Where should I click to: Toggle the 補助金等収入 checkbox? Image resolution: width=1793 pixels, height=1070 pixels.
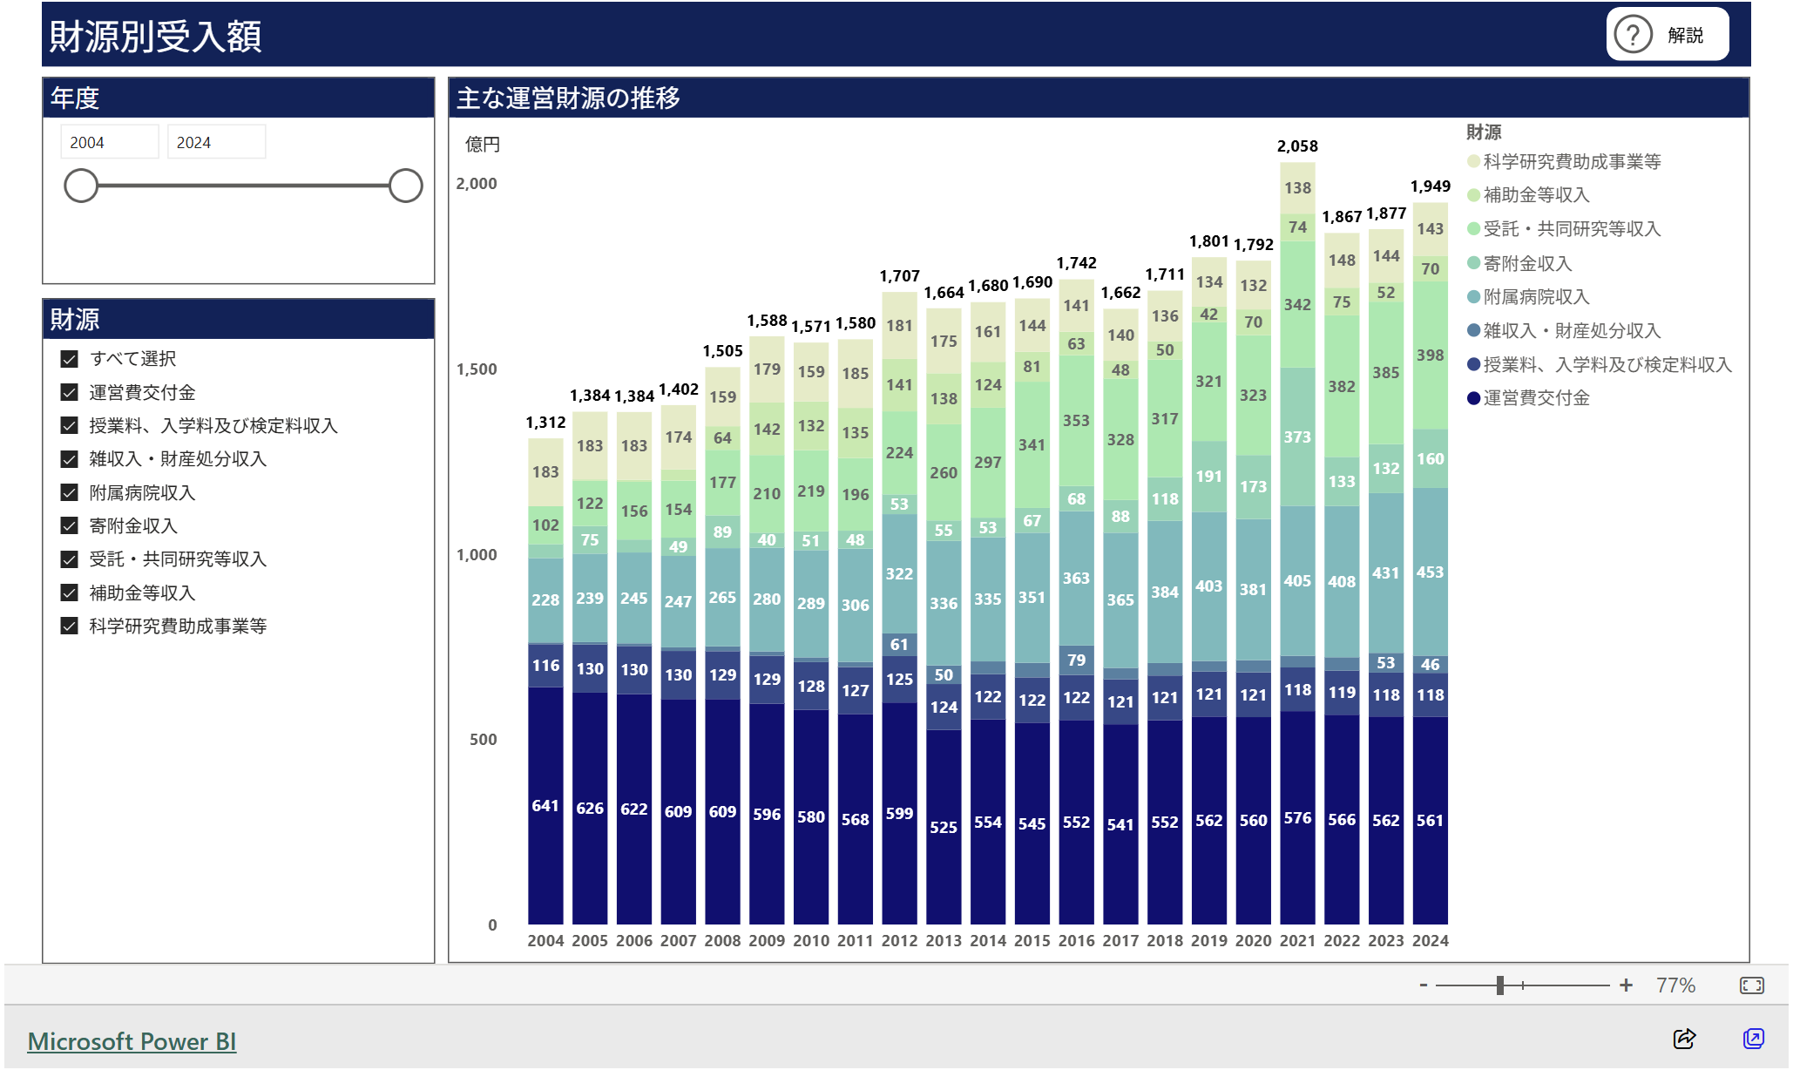[x=70, y=593]
